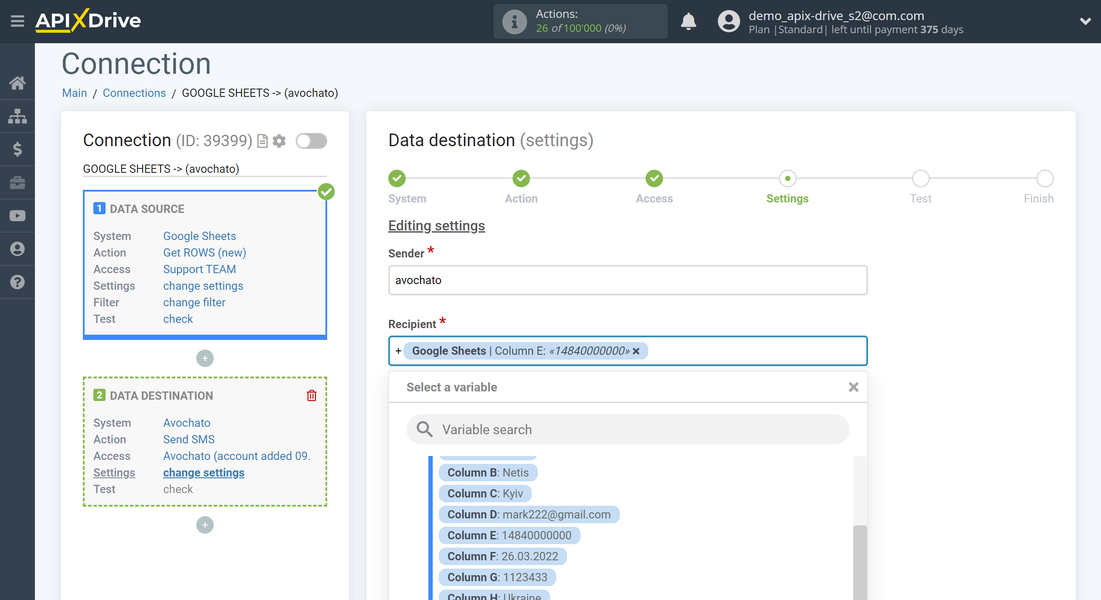
Task: Go to Test step in progress
Action: pyautogui.click(x=921, y=178)
